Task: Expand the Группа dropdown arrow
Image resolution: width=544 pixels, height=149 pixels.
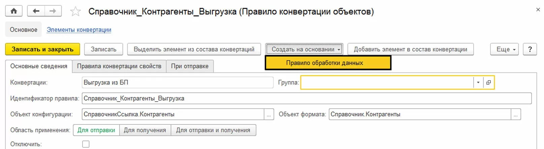Action: pyautogui.click(x=478, y=82)
